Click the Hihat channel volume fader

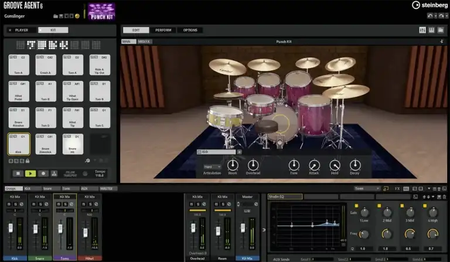(x=85, y=233)
